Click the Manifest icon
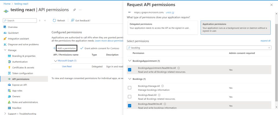The height and width of the screenshot is (115, 278). pos(10,108)
